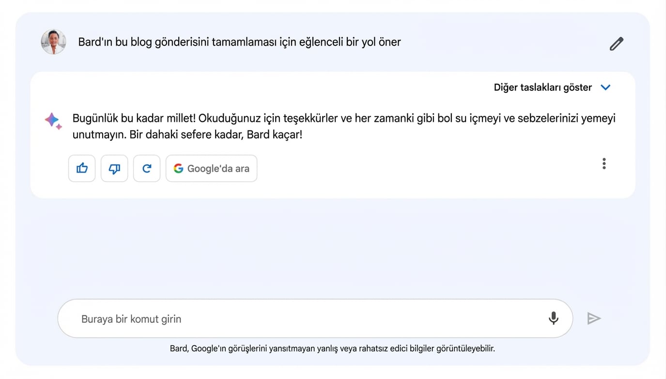This screenshot has height=379, width=666.
Task: Toggle the dislike rating off
Action: (114, 168)
